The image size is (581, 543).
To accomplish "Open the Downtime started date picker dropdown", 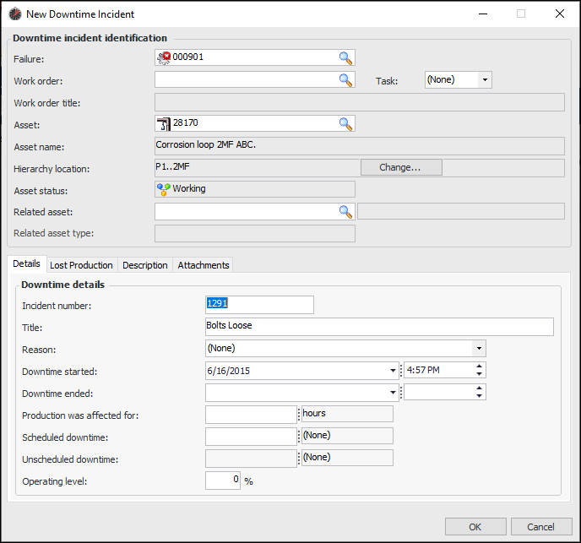I will [393, 370].
